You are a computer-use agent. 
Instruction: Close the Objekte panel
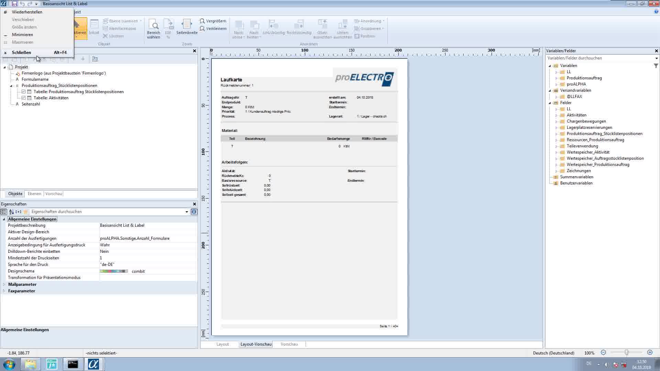(x=195, y=51)
